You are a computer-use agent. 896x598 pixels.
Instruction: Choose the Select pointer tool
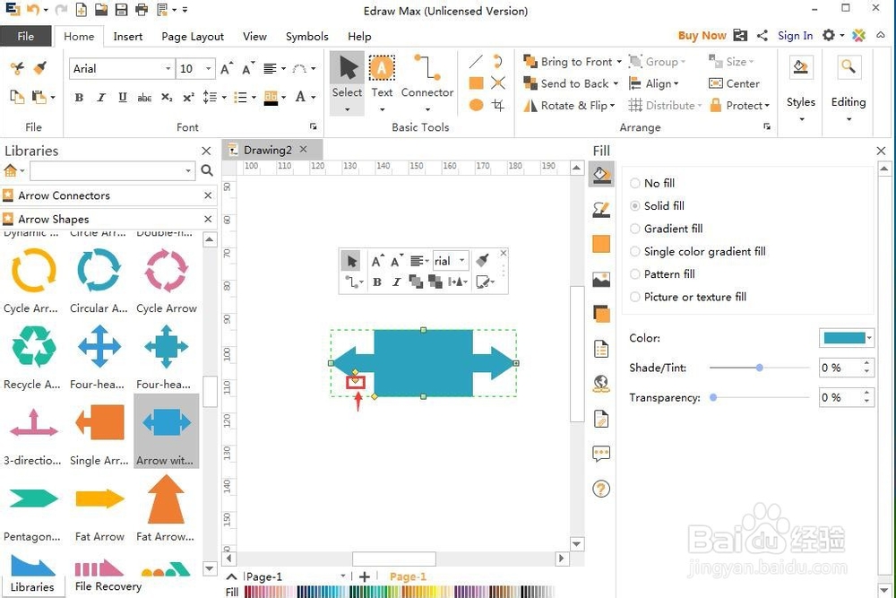click(x=347, y=82)
